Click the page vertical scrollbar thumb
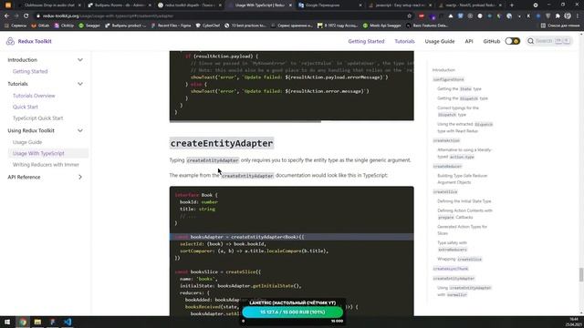The height and width of the screenshot is (328, 584). click(x=580, y=275)
